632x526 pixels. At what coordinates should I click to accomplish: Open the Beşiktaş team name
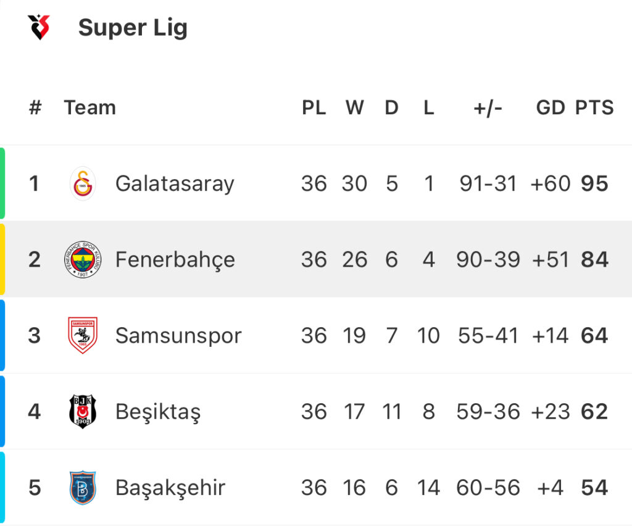point(158,412)
